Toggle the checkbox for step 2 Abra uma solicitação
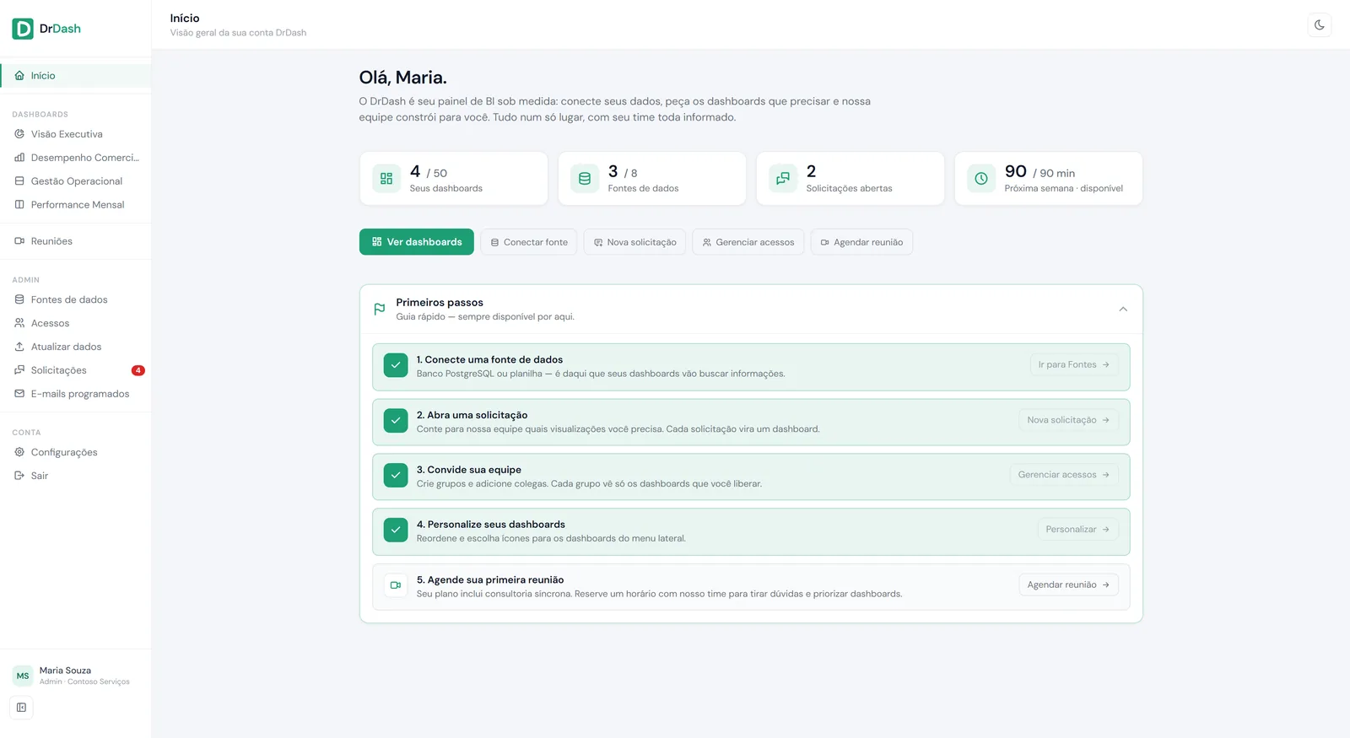The height and width of the screenshot is (738, 1350). [396, 421]
